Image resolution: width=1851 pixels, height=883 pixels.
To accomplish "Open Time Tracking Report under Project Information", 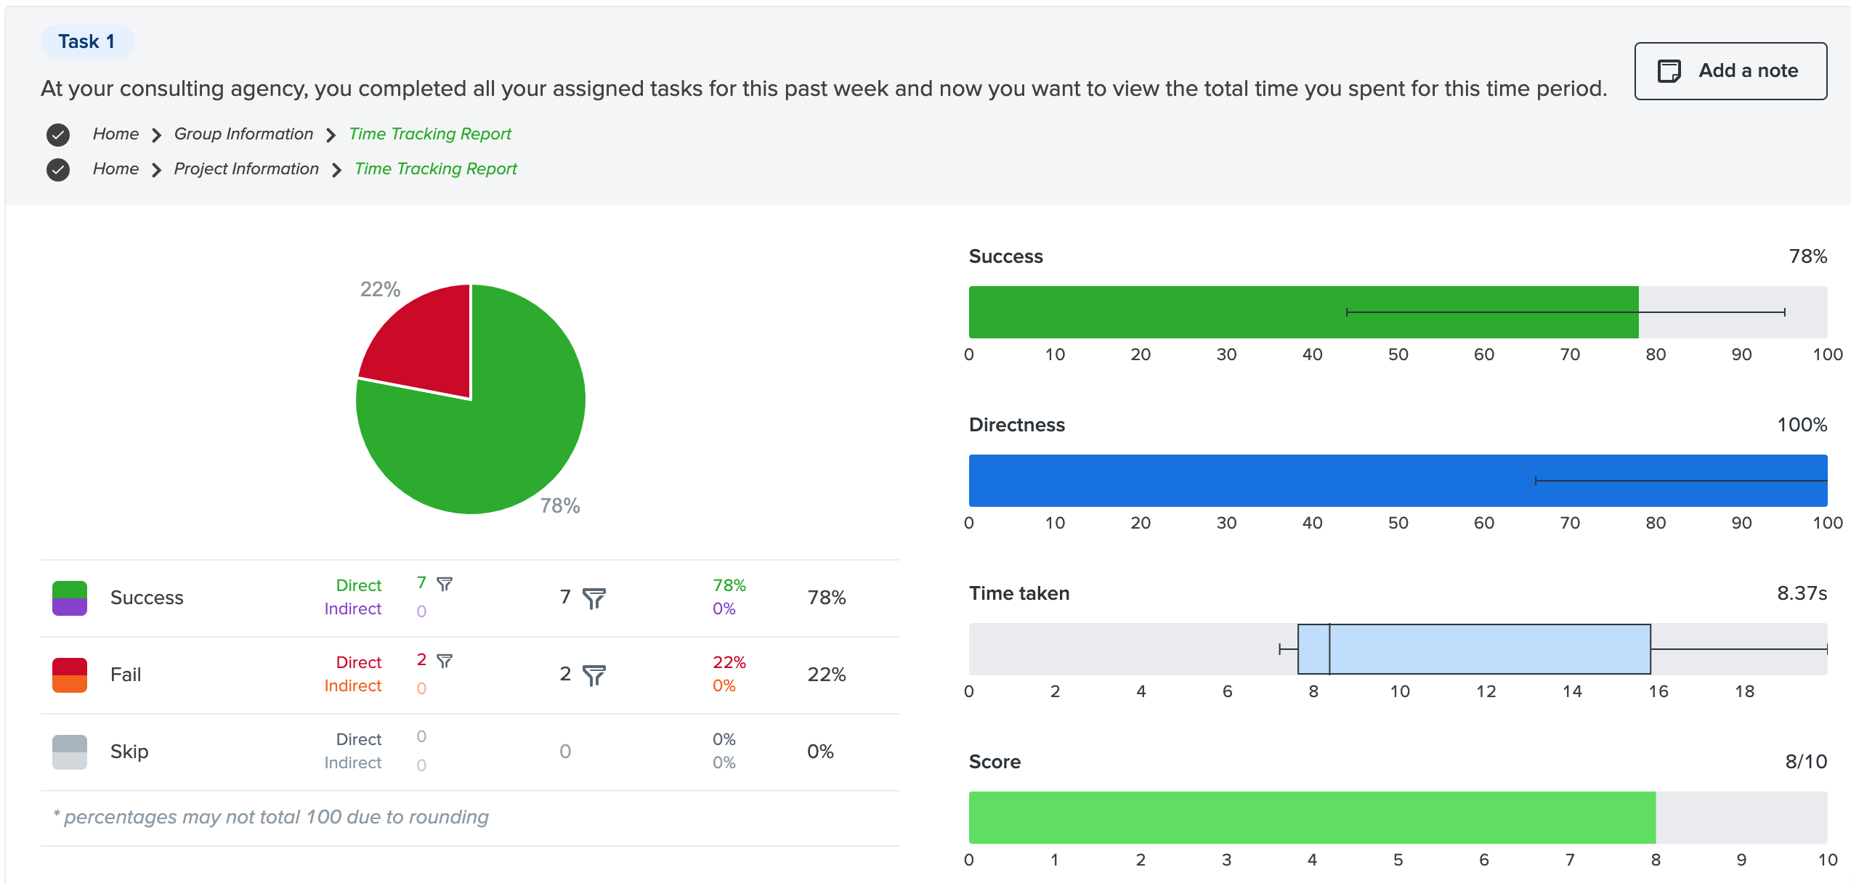I will click(x=436, y=169).
